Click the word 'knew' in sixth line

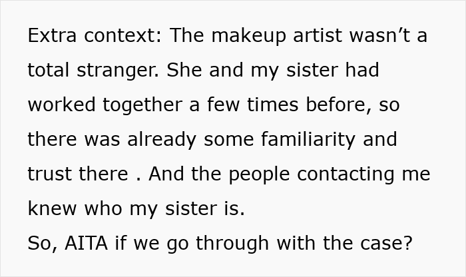[x=52, y=208]
